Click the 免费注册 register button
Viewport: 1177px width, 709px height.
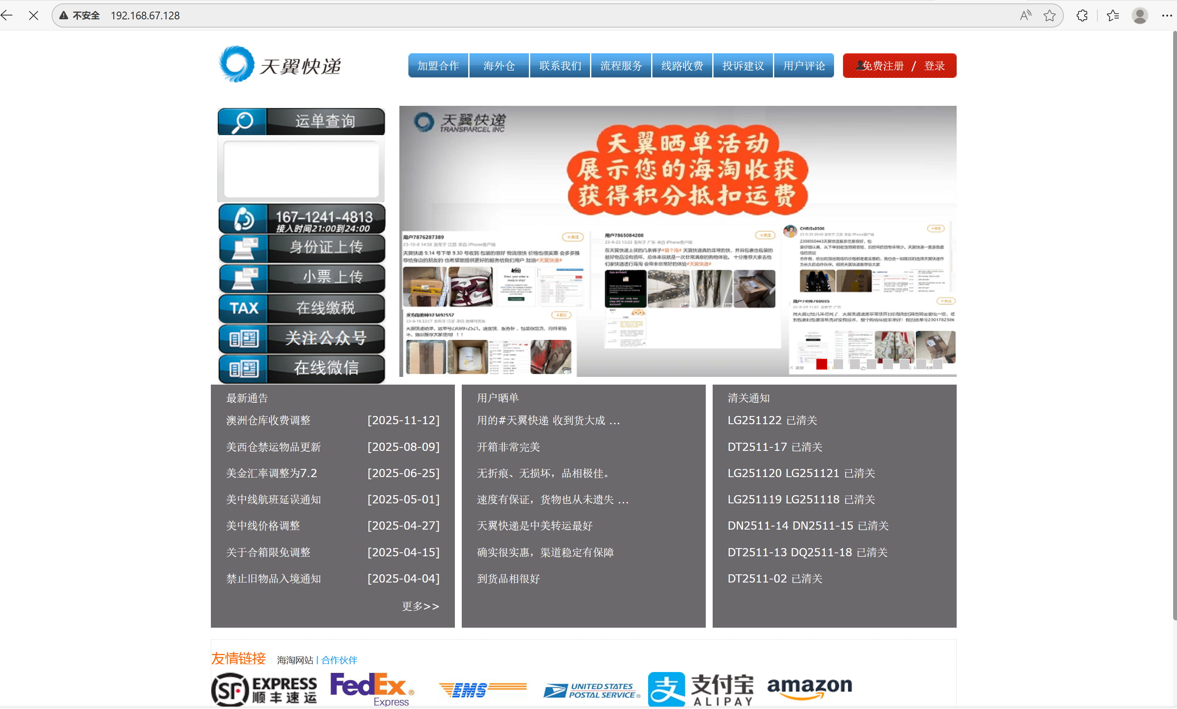882,66
